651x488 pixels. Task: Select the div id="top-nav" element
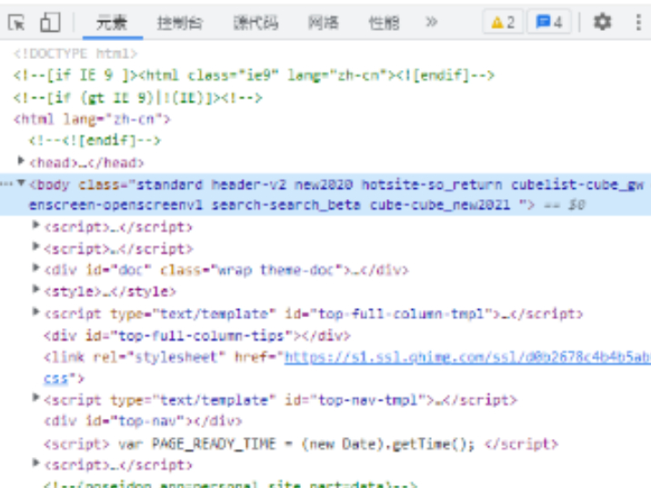143,422
